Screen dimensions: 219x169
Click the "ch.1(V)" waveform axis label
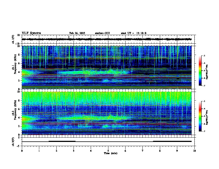point(13,39)
